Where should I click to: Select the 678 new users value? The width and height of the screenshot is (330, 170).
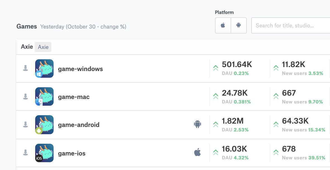[x=289, y=149]
